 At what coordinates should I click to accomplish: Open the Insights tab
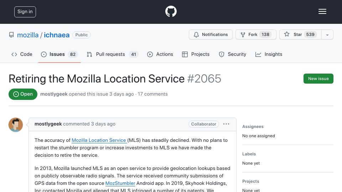coord(269,54)
